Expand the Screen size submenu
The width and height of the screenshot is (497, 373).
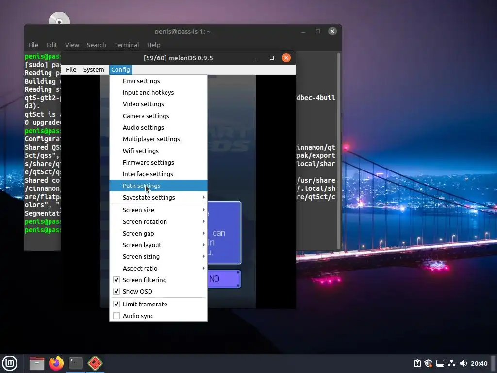pos(159,210)
